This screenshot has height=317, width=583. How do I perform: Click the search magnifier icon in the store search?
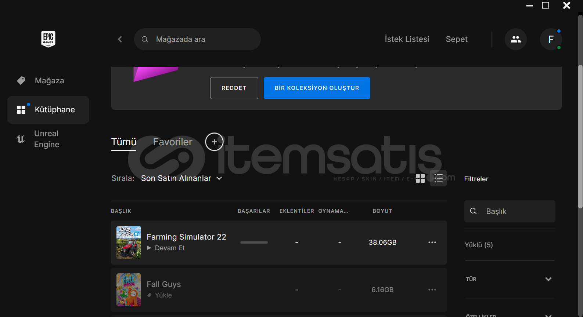pyautogui.click(x=145, y=39)
